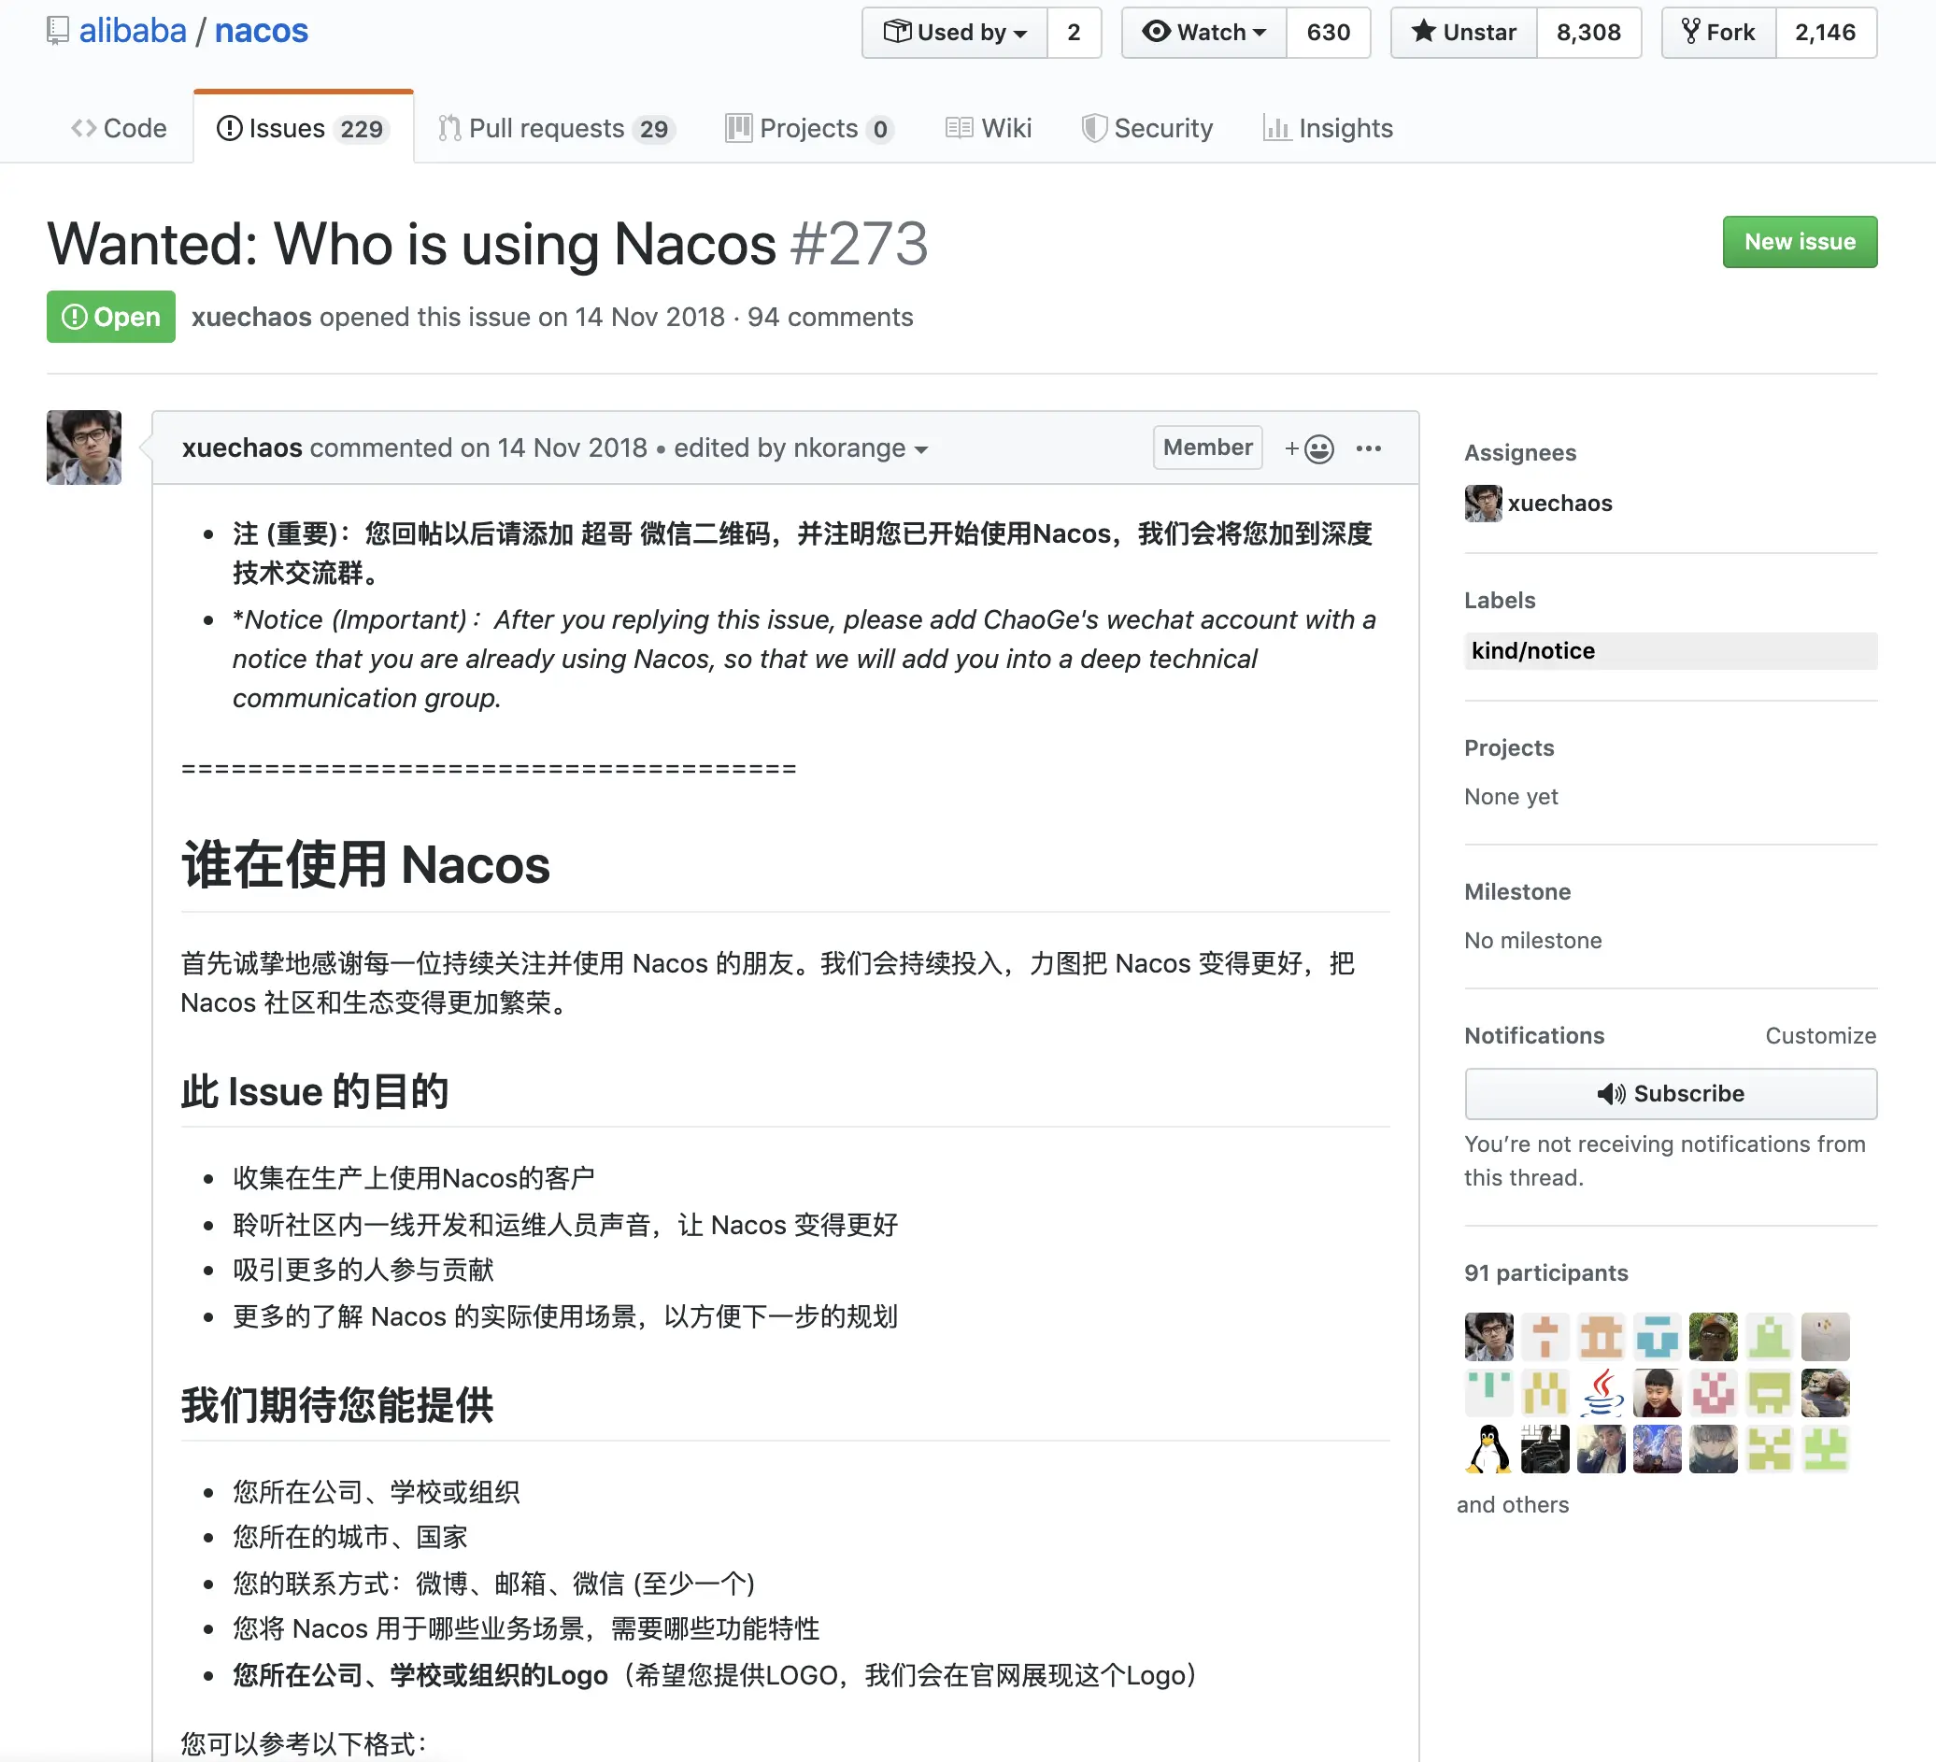Add emoji reaction to xuechaos comment
The height and width of the screenshot is (1762, 1936).
[x=1310, y=448]
